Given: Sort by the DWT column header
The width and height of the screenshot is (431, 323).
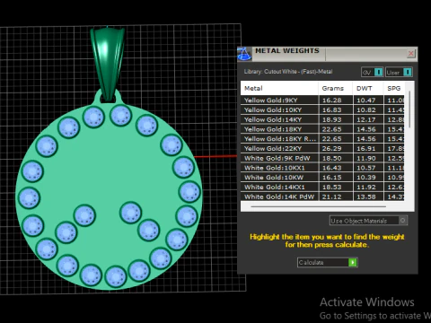Looking at the screenshot, I should 368,88.
